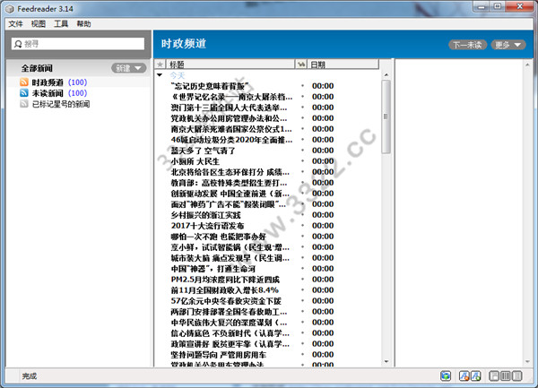The width and height of the screenshot is (538, 388).
Task: Click the gray icon beside 已标记星号的新闻
Action: click(24, 104)
